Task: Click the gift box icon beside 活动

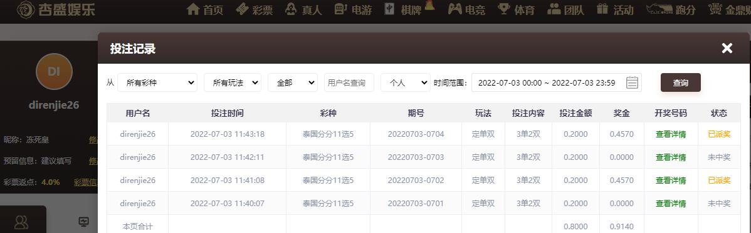Action: pyautogui.click(x=602, y=9)
